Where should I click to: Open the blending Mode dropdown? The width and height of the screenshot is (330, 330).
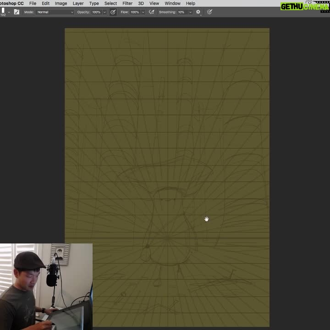(55, 12)
